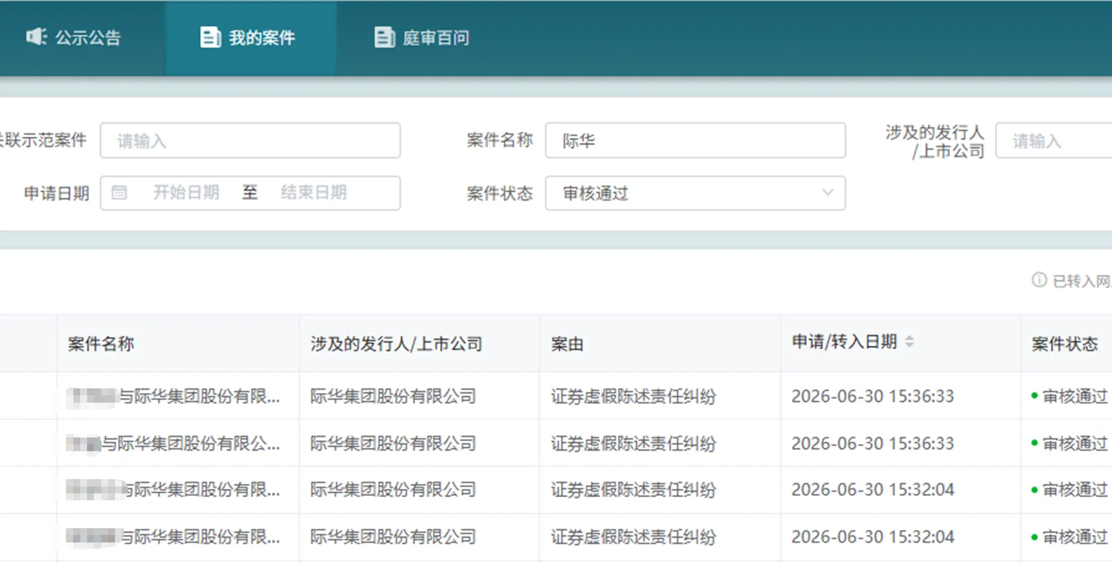Open the 公示公告 tab
1112x563 pixels.
click(73, 38)
